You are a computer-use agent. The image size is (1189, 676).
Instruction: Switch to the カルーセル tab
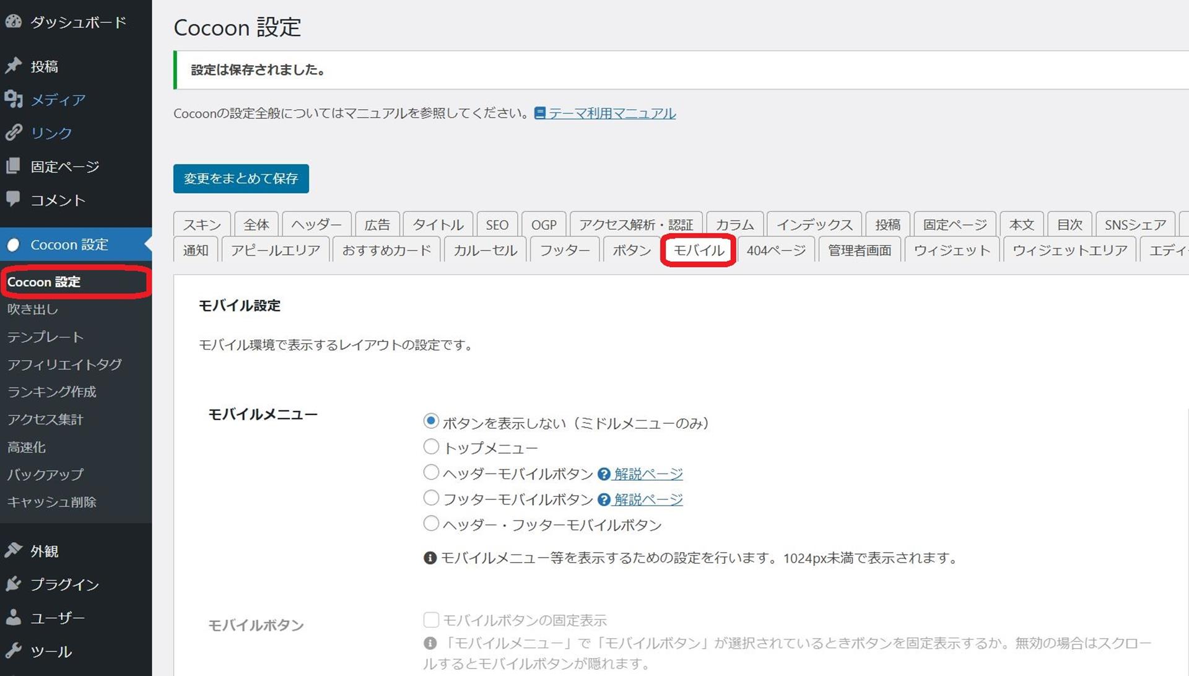(485, 250)
